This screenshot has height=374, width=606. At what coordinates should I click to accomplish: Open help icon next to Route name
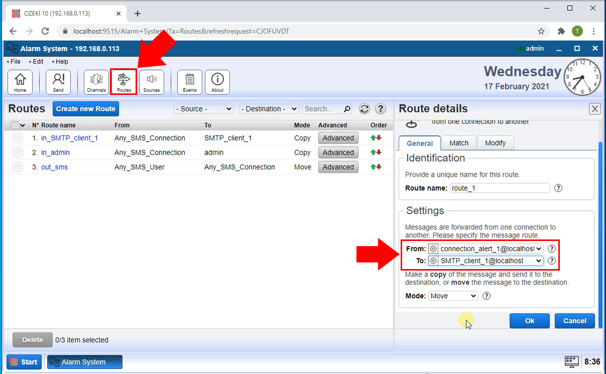(558, 188)
